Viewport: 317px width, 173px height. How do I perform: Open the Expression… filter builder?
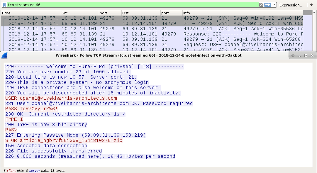(x=291, y=5)
